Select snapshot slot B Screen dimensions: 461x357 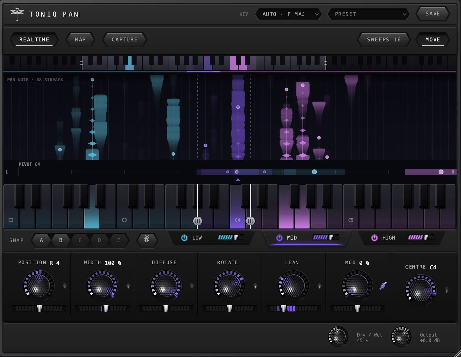click(61, 240)
